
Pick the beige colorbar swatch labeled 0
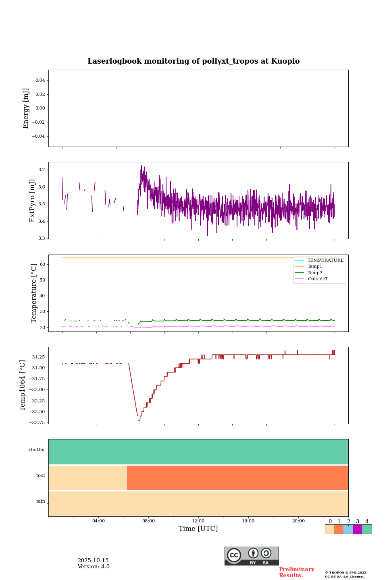[330, 529]
